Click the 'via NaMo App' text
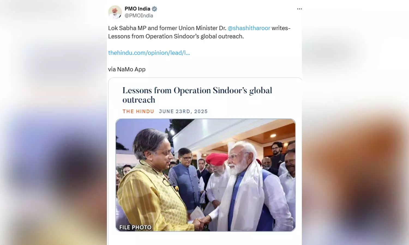Image resolution: width=409 pixels, height=245 pixels. (127, 69)
